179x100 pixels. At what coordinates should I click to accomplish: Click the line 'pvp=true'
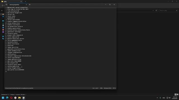10,46
